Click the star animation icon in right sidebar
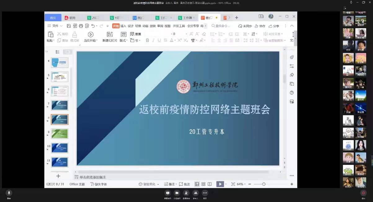Image resolution: width=373 pixels, height=202 pixels. tap(292, 75)
